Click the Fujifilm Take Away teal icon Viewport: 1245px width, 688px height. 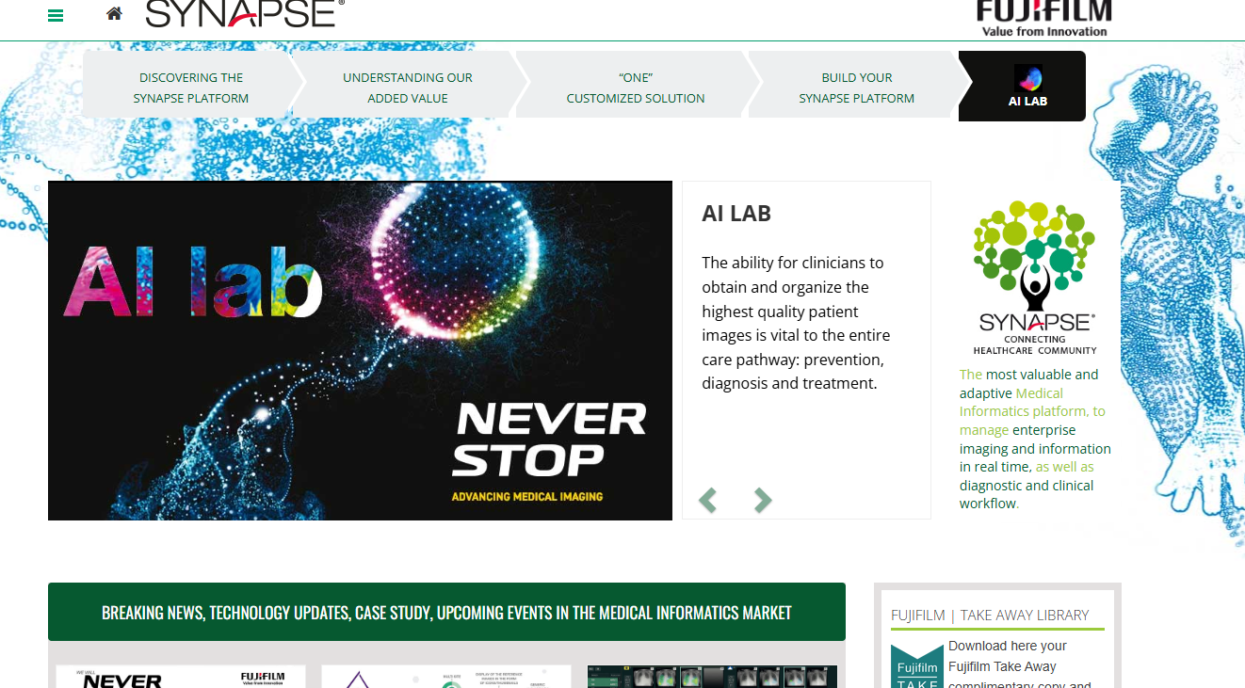(x=917, y=665)
